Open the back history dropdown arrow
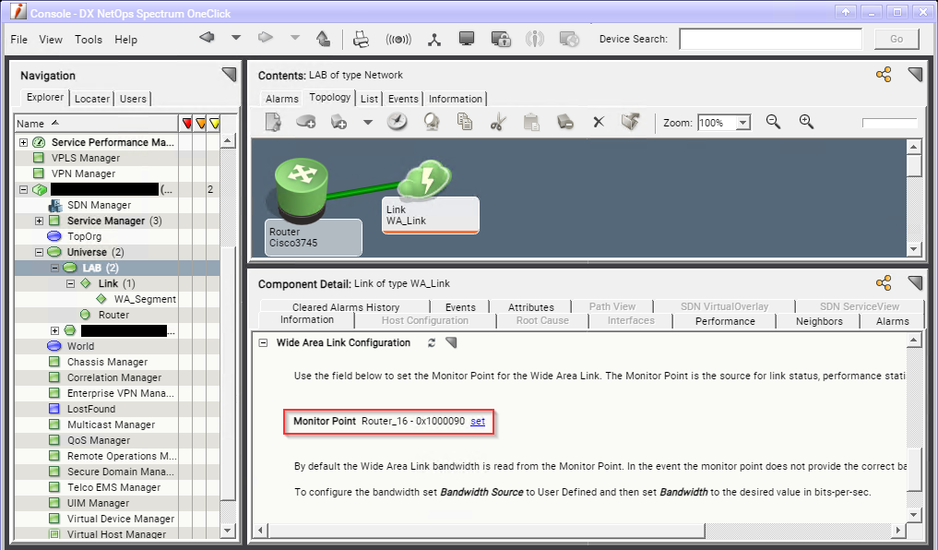This screenshot has height=550, width=938. [236, 38]
